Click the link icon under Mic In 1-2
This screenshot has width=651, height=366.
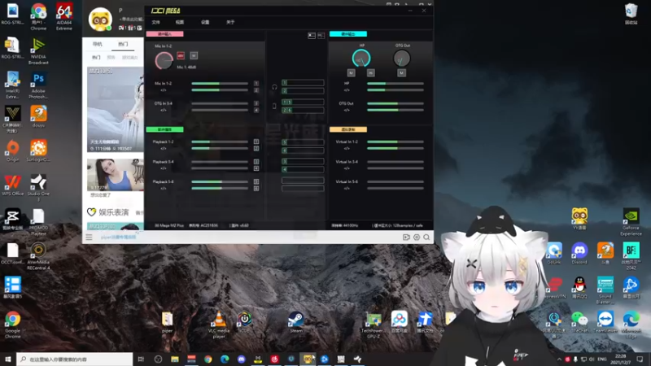tap(164, 90)
